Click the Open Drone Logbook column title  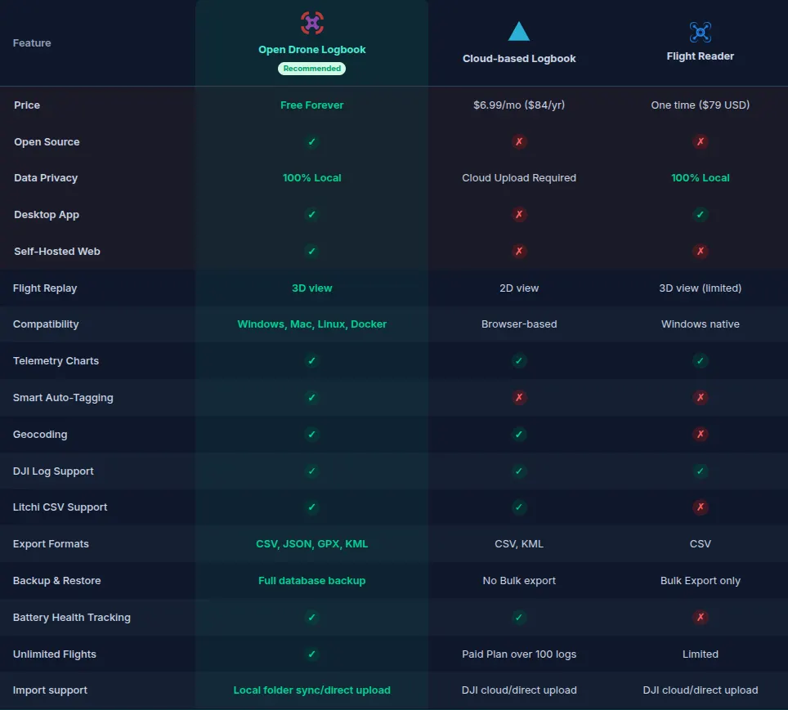(x=311, y=50)
